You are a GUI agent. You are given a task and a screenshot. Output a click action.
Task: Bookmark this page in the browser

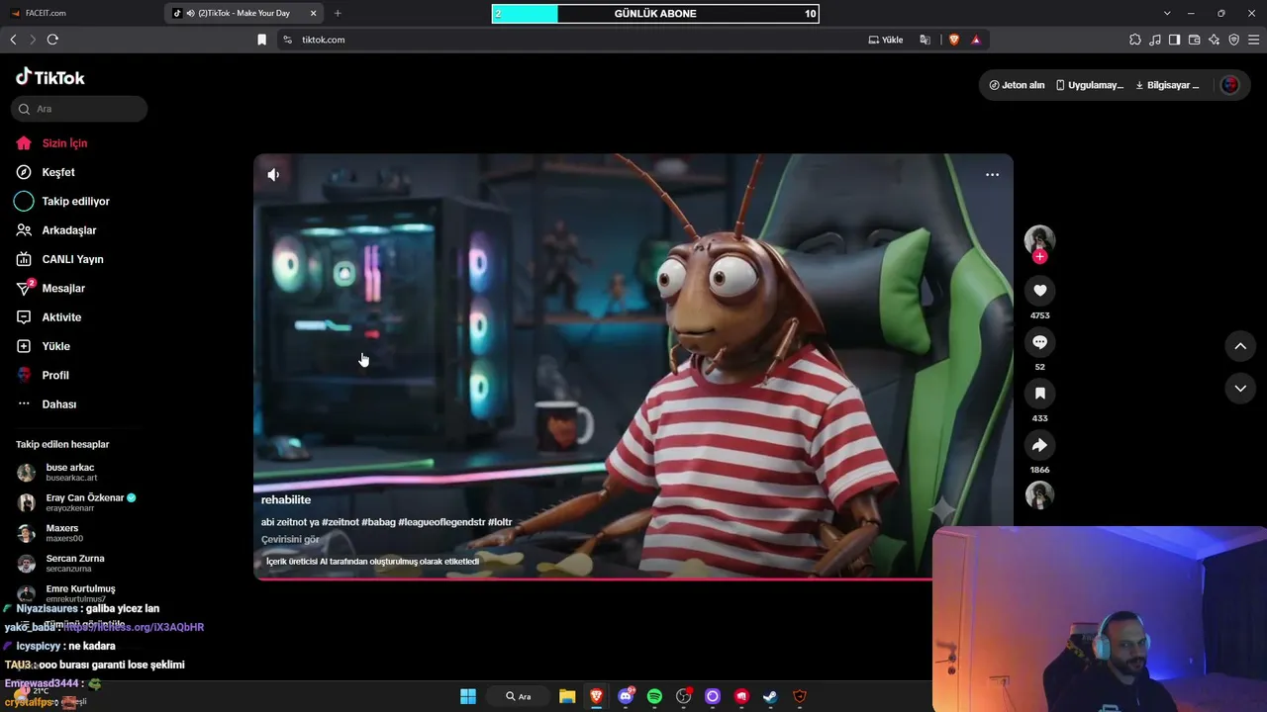click(x=262, y=40)
